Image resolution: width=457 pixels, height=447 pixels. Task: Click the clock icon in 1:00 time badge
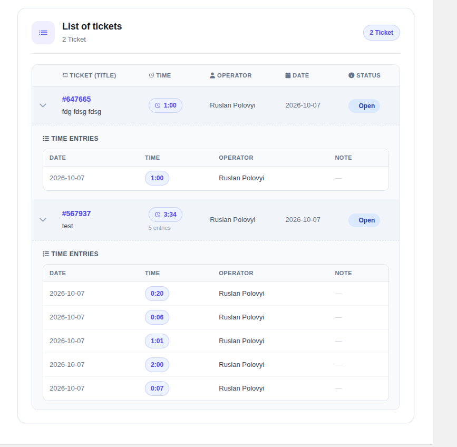click(x=158, y=105)
